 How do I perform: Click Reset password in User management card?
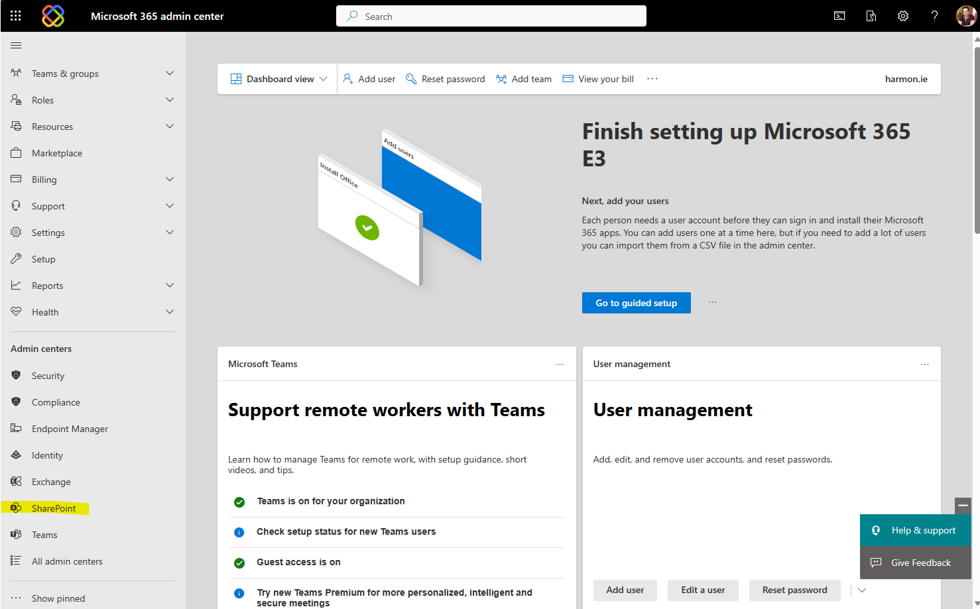(795, 590)
